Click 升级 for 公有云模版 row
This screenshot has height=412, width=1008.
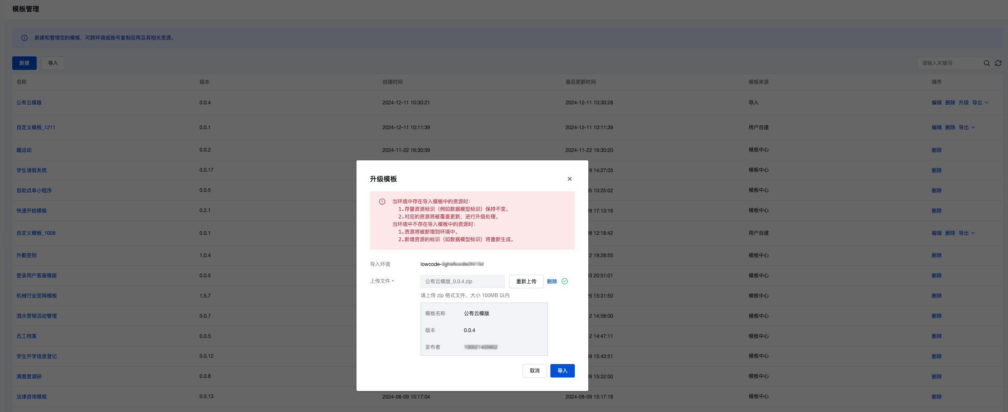[963, 103]
